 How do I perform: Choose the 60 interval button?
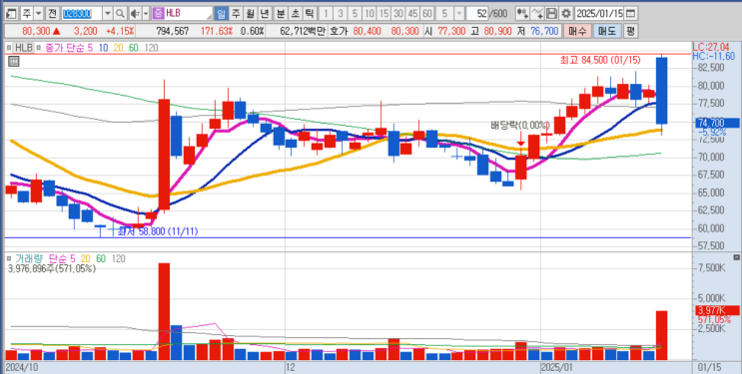point(427,13)
